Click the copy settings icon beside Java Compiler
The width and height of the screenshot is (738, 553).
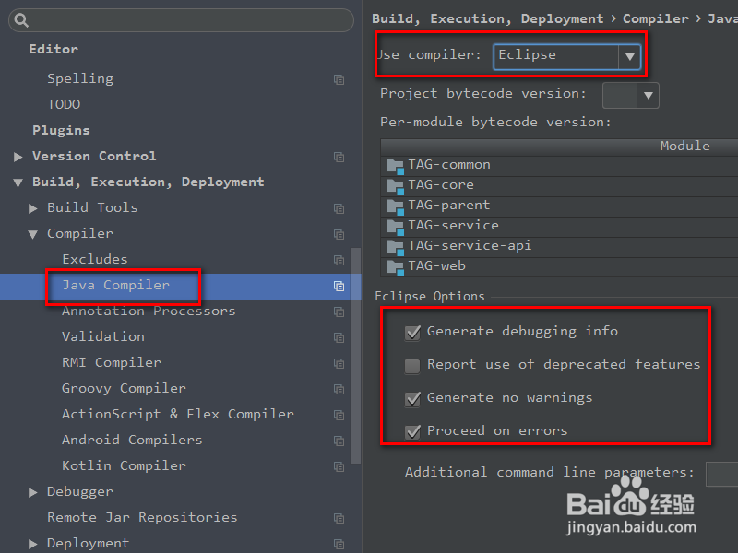(339, 287)
